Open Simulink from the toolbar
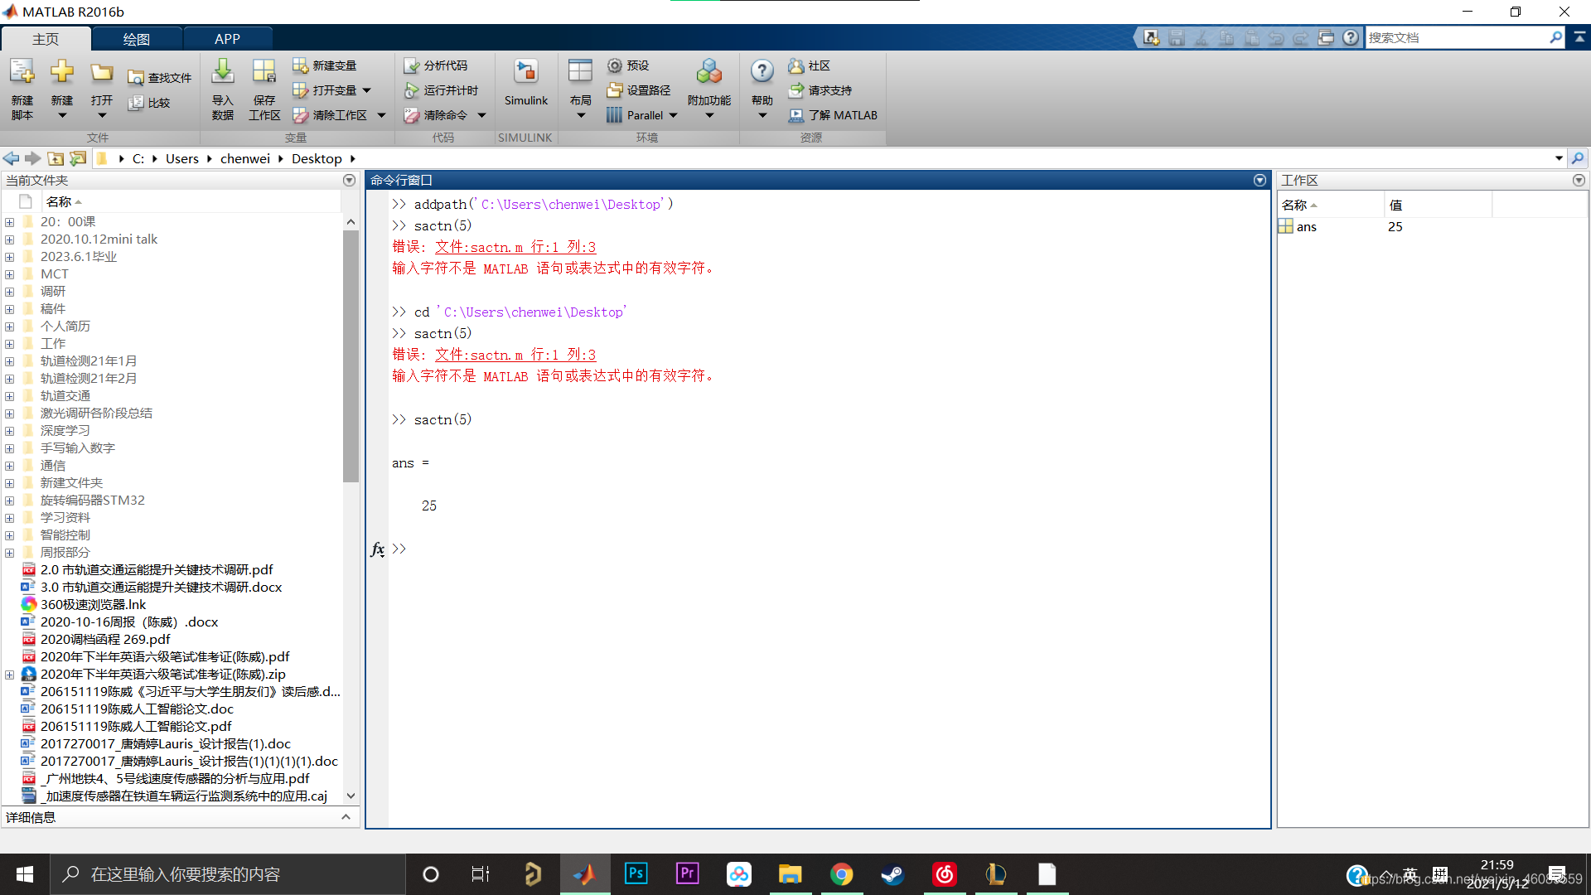This screenshot has height=895, width=1591. [x=526, y=83]
